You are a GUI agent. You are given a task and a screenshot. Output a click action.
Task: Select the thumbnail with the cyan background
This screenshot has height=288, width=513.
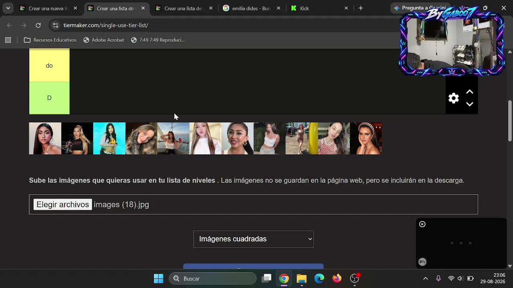(x=109, y=138)
